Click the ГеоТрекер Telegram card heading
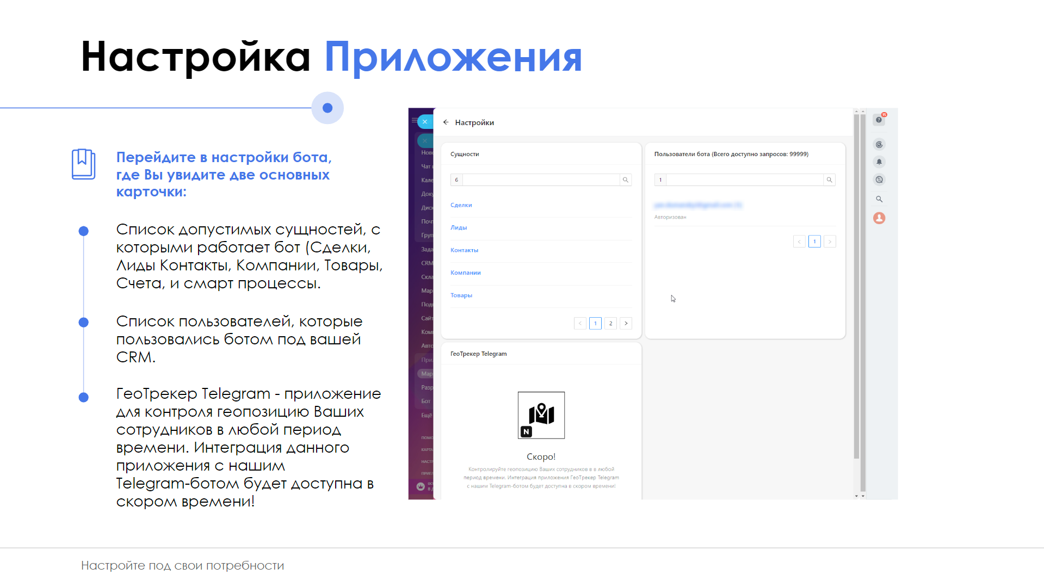 pyautogui.click(x=479, y=354)
